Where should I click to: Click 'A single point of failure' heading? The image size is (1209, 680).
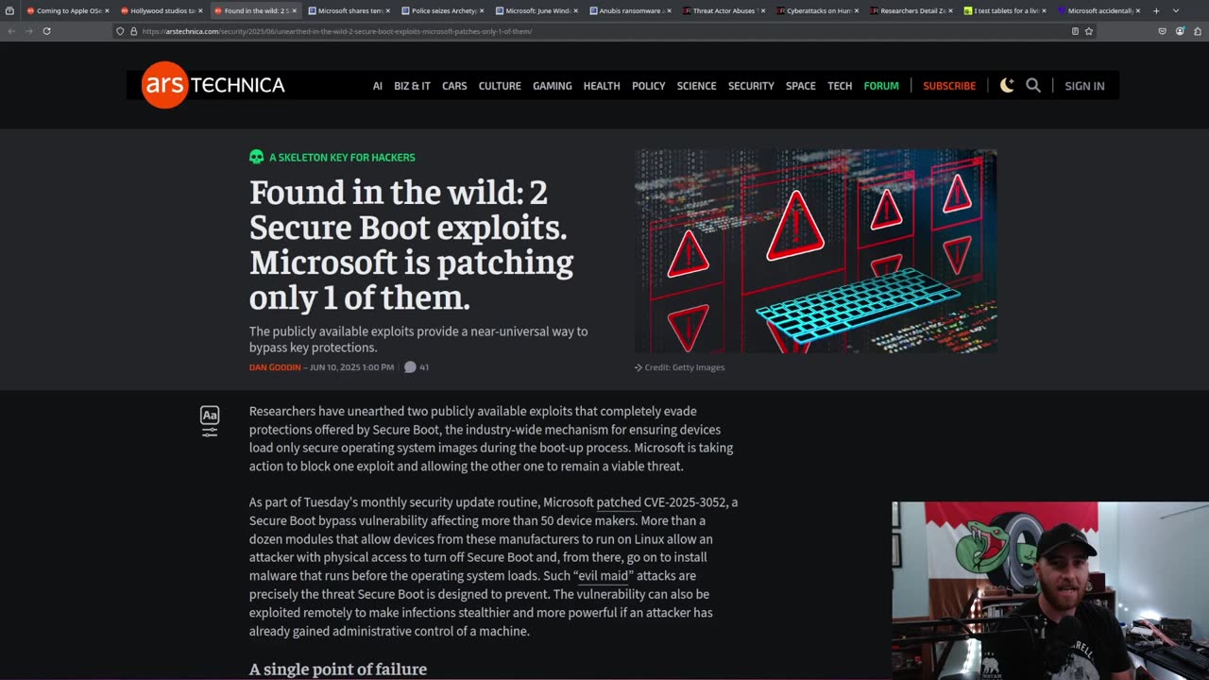click(x=338, y=669)
